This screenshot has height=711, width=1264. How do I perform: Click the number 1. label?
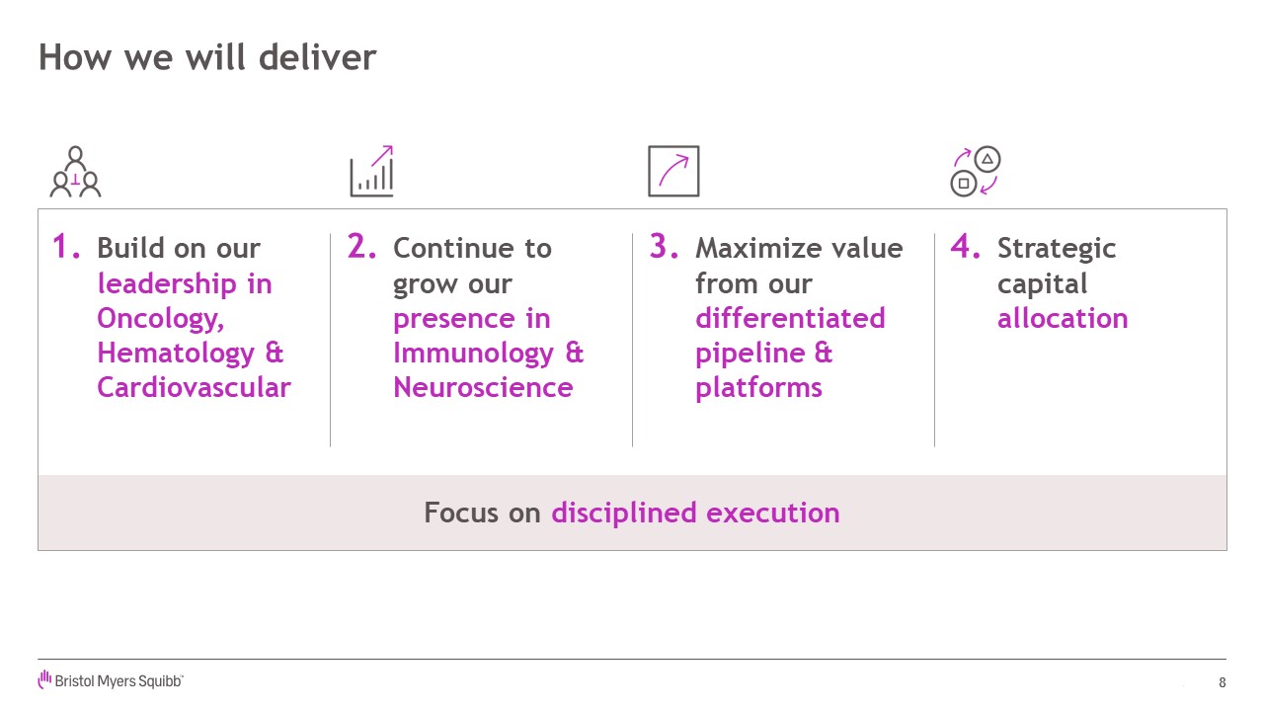click(x=67, y=247)
